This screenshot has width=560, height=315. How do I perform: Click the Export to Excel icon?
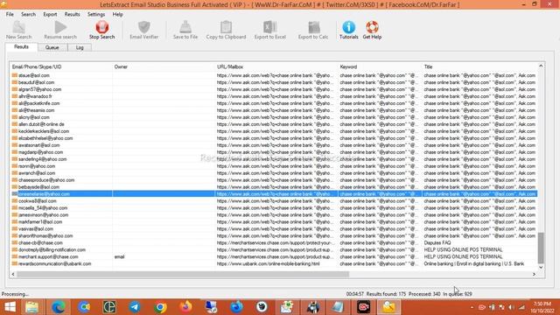[270, 30]
